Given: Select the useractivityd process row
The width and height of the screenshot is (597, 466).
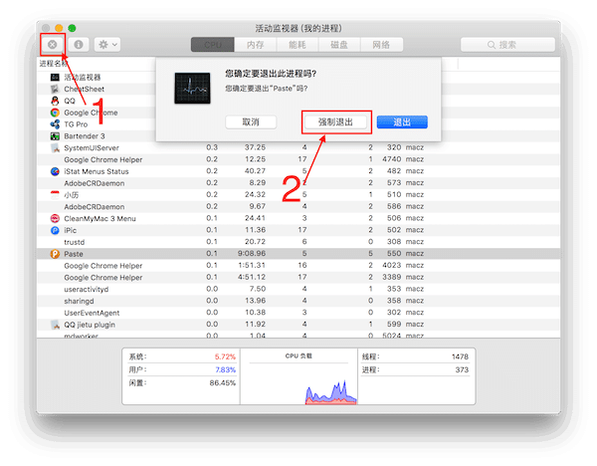Looking at the screenshot, I should 298,289.
